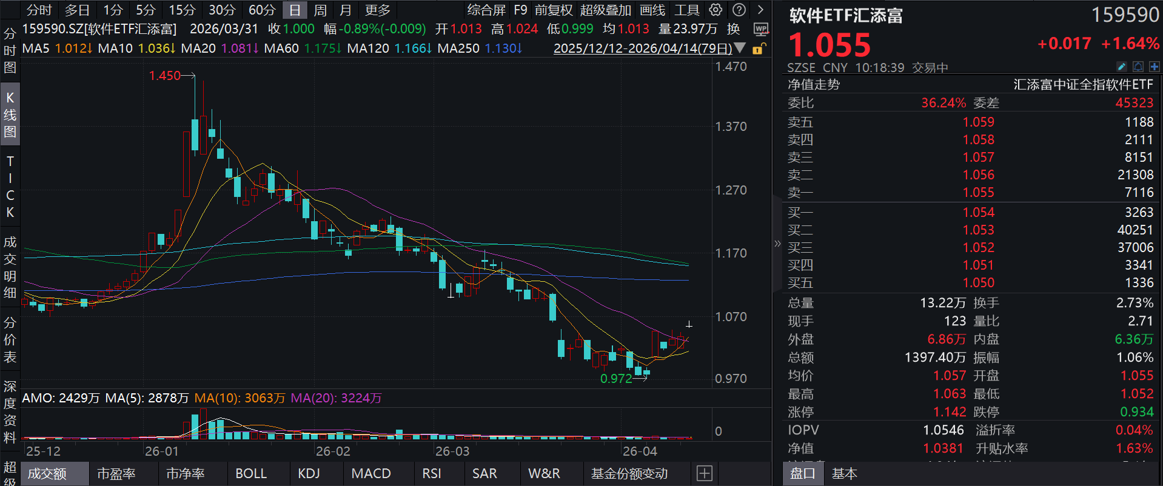The width and height of the screenshot is (1163, 486).
Task: Add new indicator with plus box icon
Action: [704, 473]
